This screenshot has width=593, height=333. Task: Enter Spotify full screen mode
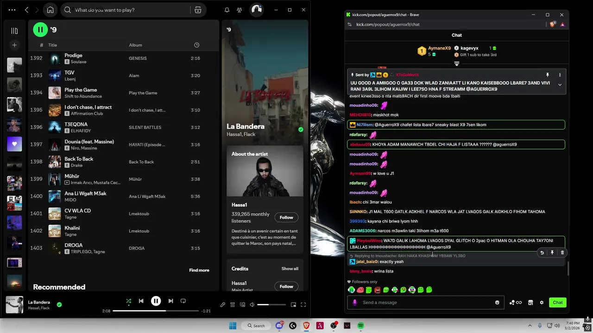tap(303, 305)
